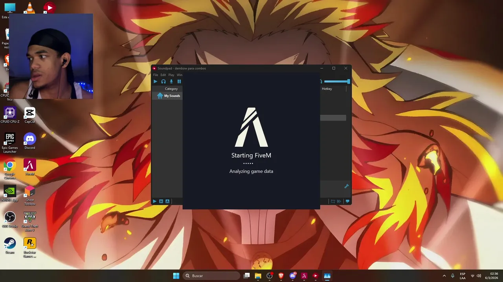Click the bottom-bar play icon in Soundpad

154,201
